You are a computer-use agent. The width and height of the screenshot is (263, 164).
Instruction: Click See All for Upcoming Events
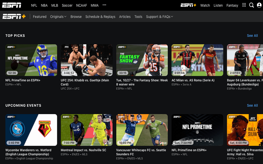(252, 105)
